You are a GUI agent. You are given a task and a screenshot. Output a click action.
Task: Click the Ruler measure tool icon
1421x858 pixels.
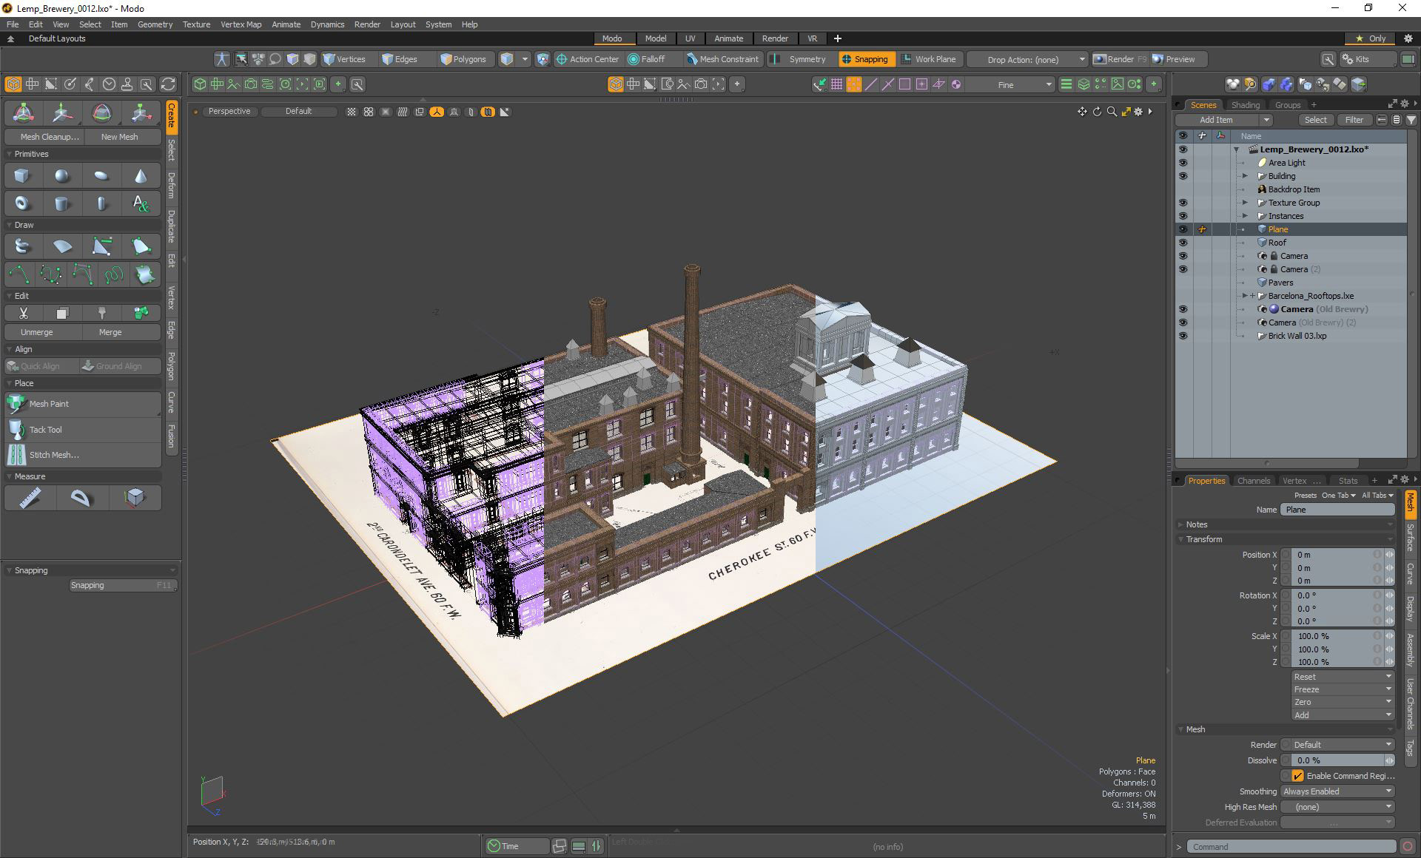(x=30, y=498)
